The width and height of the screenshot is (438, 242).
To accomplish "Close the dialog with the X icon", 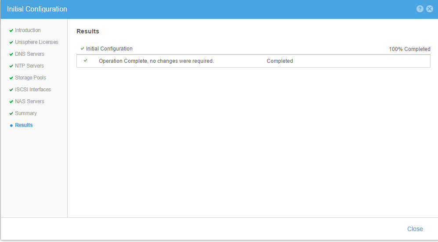I will 430,9.
